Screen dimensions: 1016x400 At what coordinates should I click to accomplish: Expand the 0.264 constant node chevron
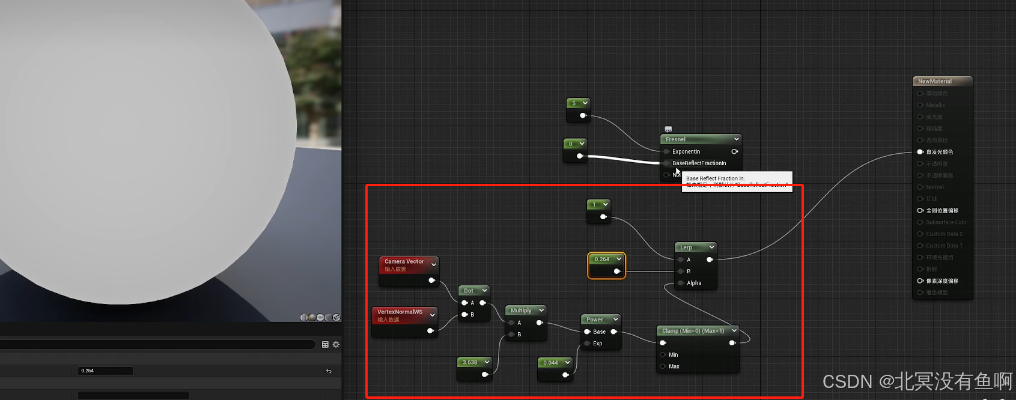(618, 259)
